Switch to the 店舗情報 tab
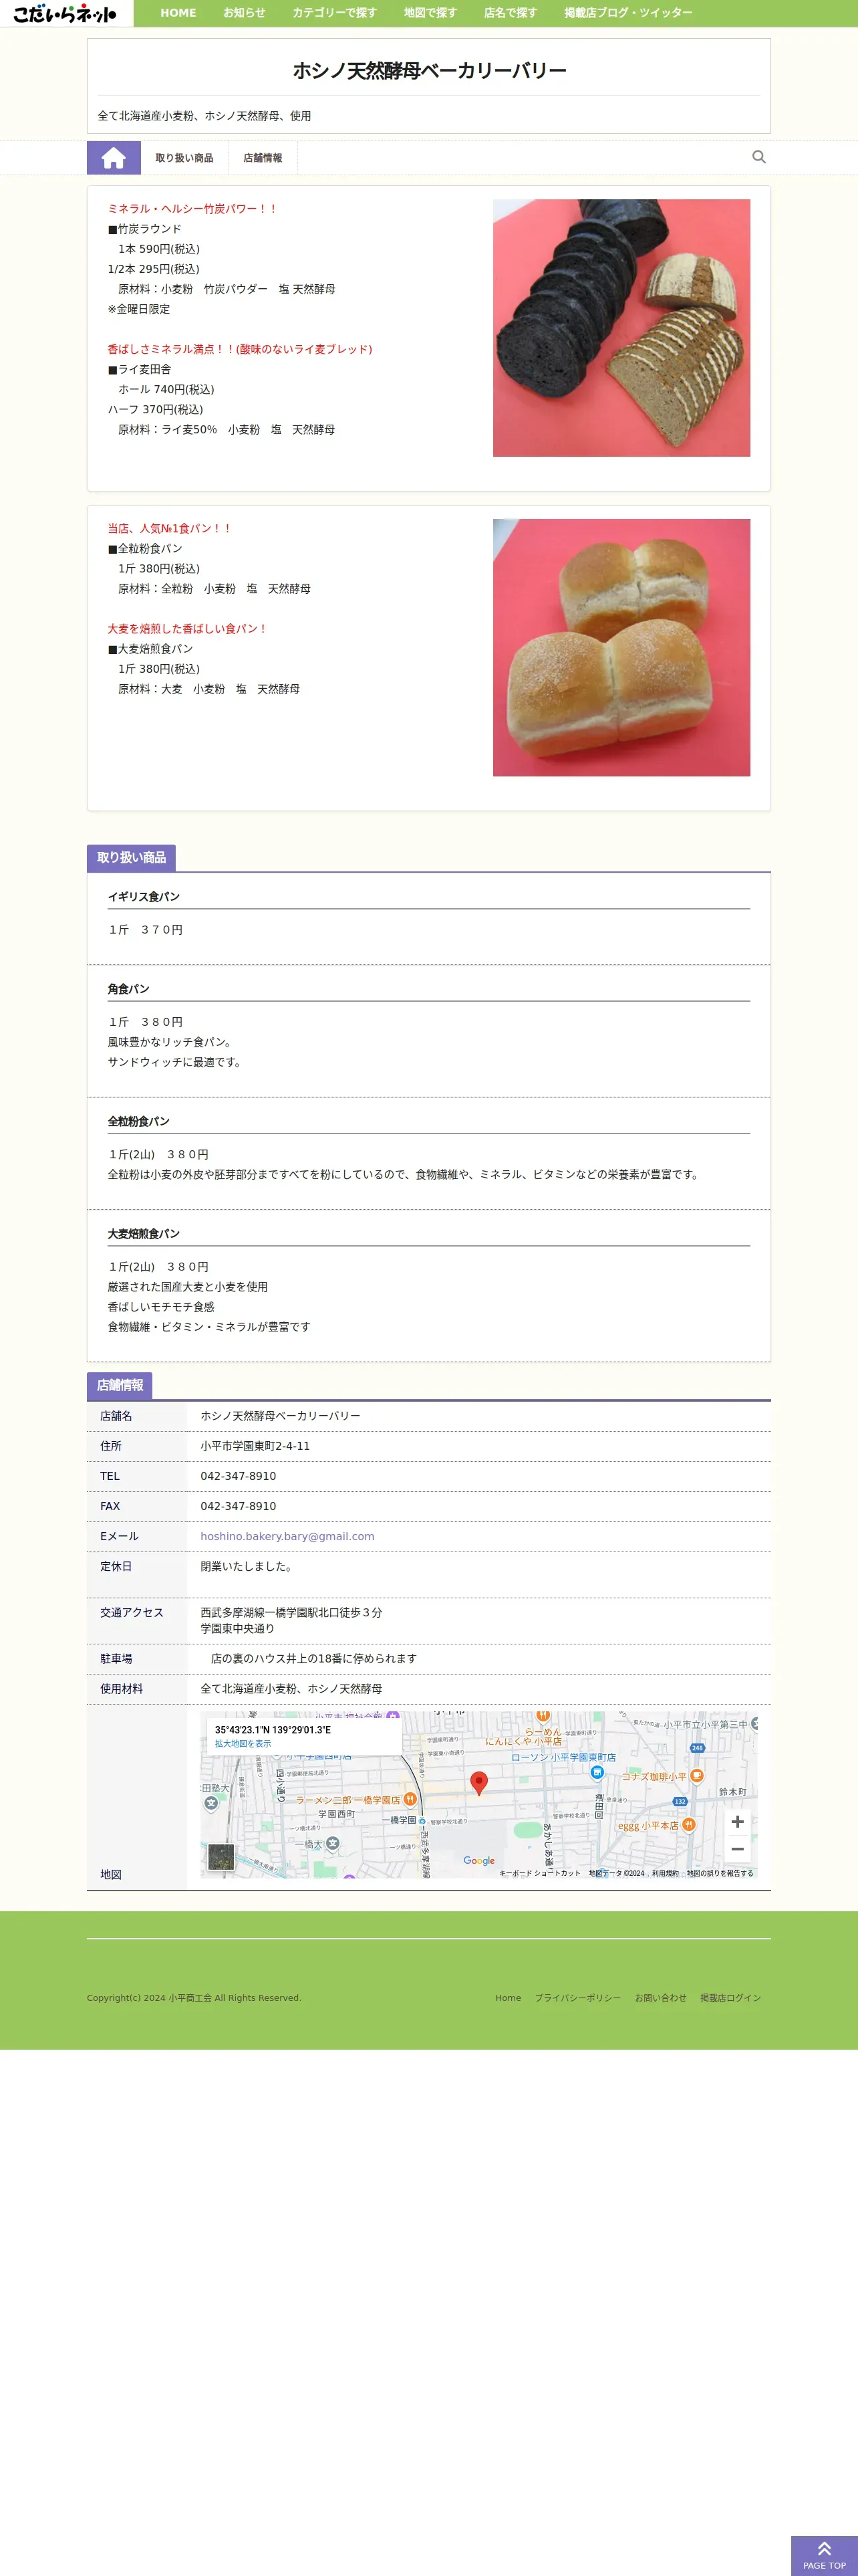Viewport: 858px width, 2576px height. tap(263, 158)
